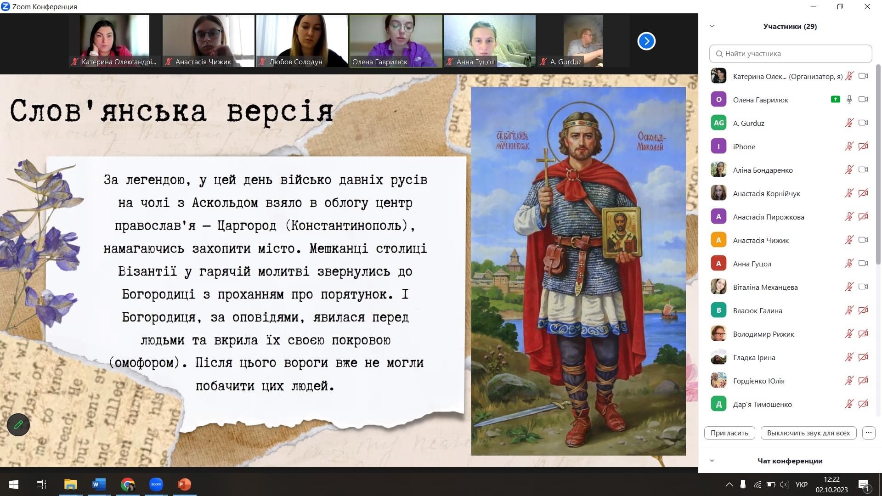Click muted mic for Анастасія Чижик
882x496 pixels.
[849, 240]
